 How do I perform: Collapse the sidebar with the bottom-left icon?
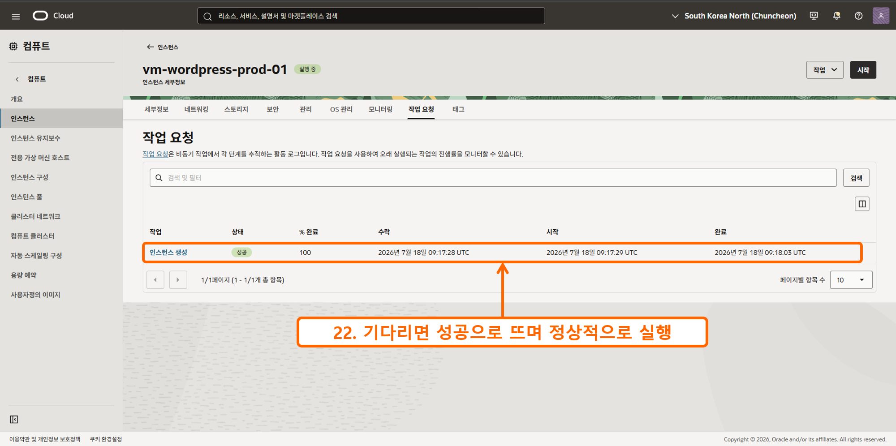(14, 420)
